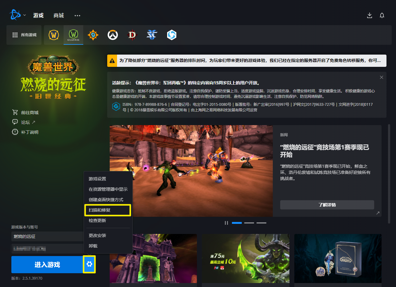This screenshot has width=396, height=287.
Task: Open the Battle.net logo menu
Action: (x=15, y=15)
